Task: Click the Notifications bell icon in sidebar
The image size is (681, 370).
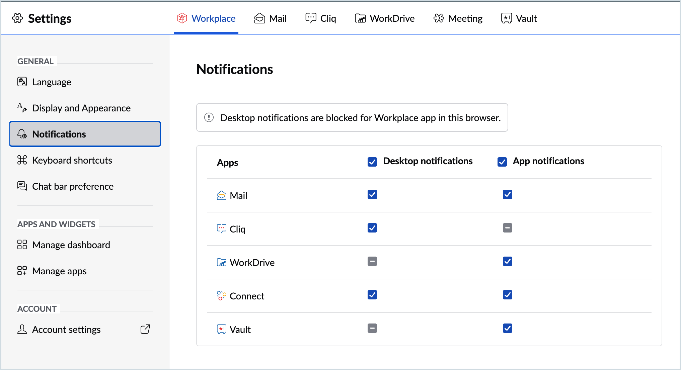Action: (22, 134)
